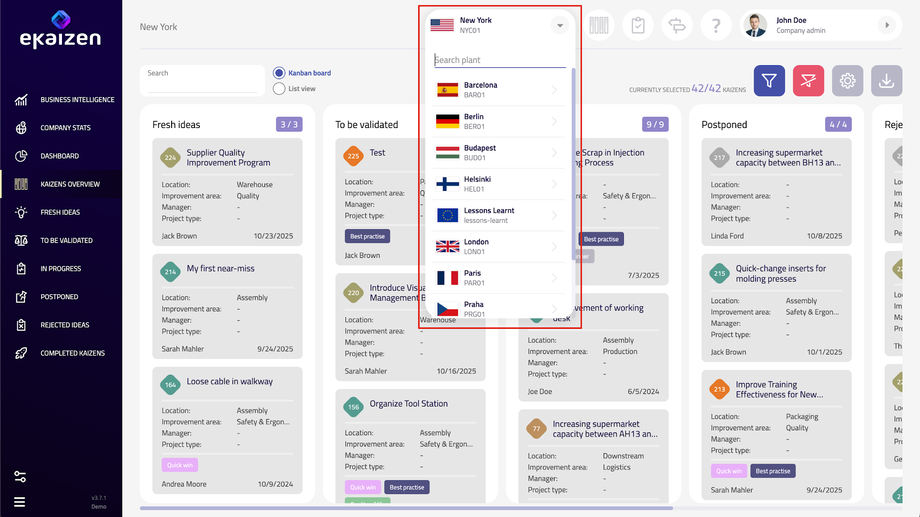Select the Kanban board radio button
920x517 pixels.
(279, 73)
